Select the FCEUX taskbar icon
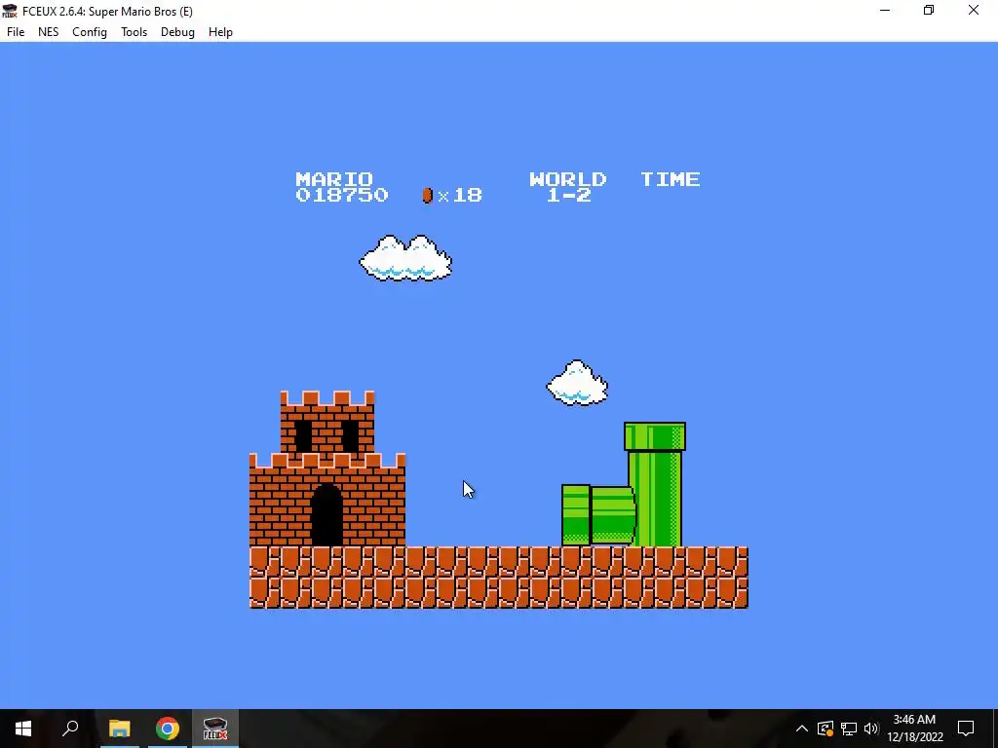Image resolution: width=998 pixels, height=748 pixels. pos(215,729)
